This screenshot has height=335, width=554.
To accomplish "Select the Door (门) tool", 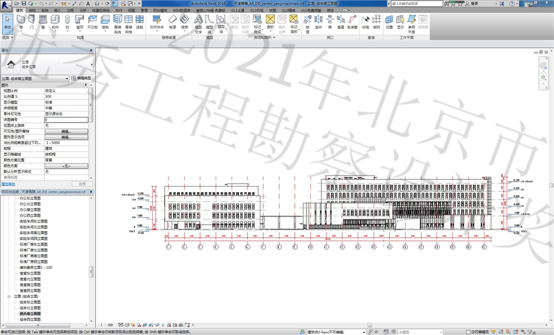I will (x=32, y=21).
